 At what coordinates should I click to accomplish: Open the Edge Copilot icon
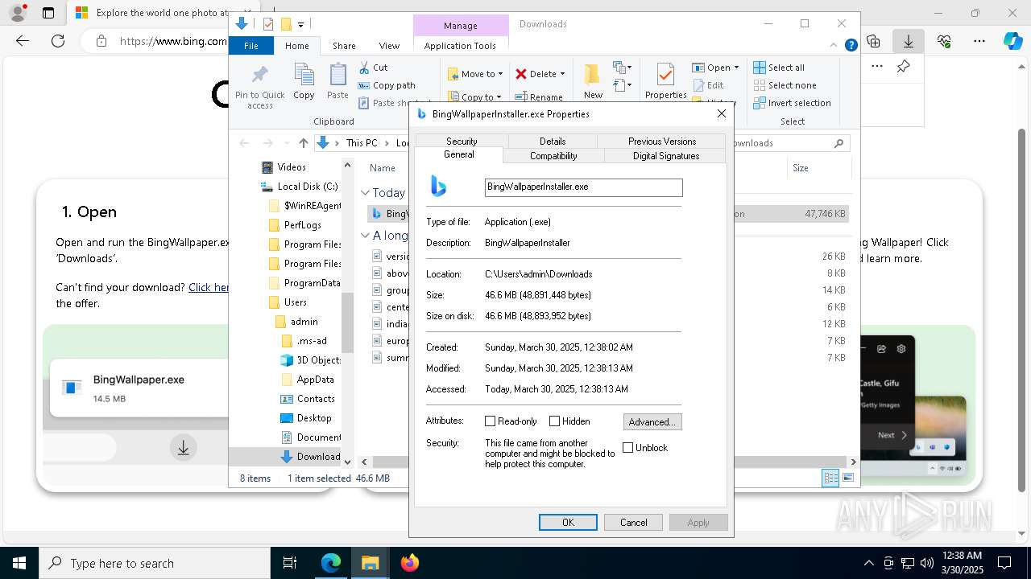pyautogui.click(x=1012, y=40)
